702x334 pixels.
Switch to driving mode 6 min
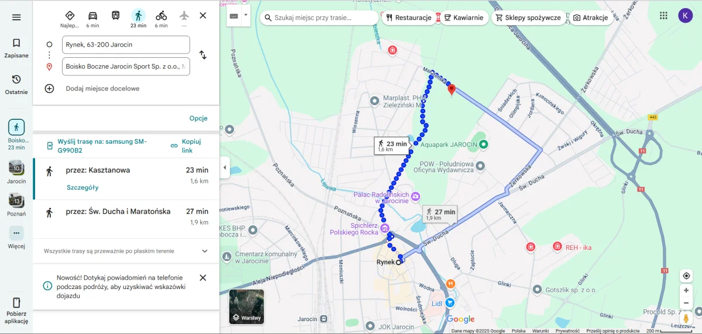(x=92, y=19)
